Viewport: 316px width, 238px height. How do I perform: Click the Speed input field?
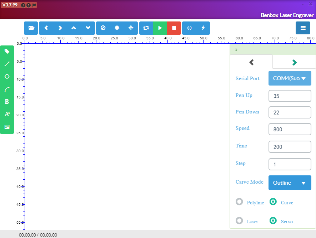290,129
